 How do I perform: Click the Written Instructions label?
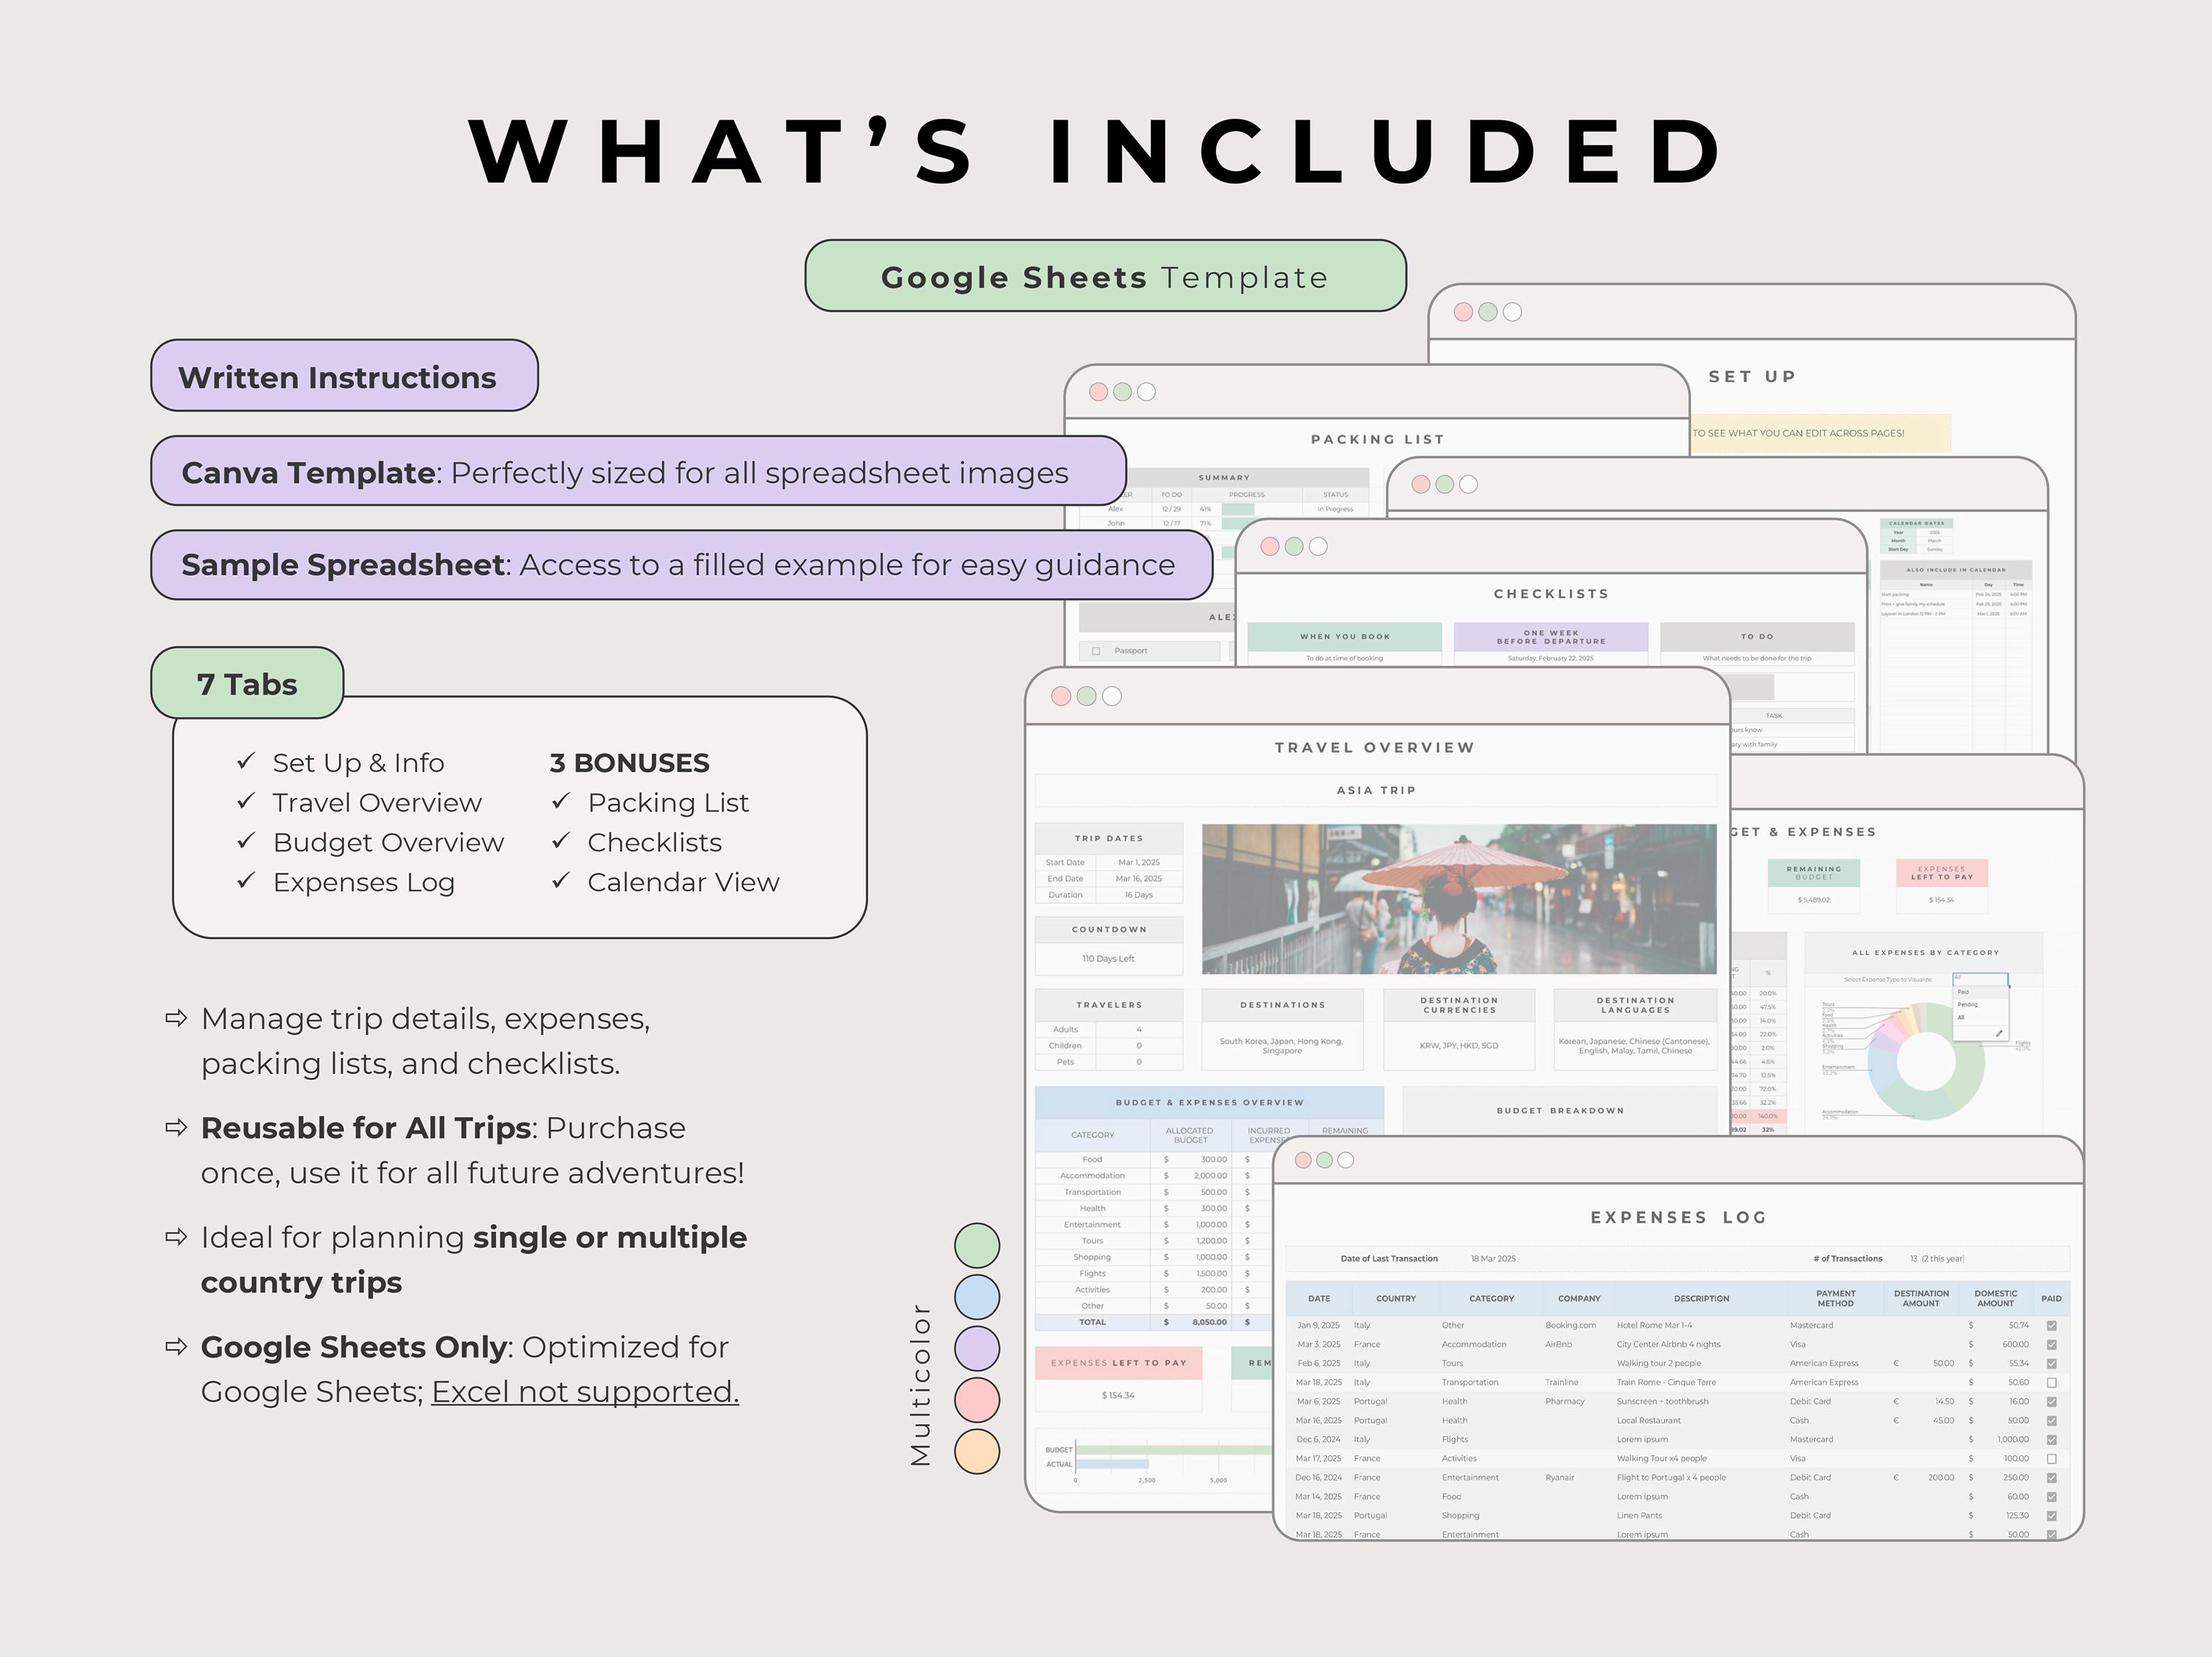coord(344,376)
